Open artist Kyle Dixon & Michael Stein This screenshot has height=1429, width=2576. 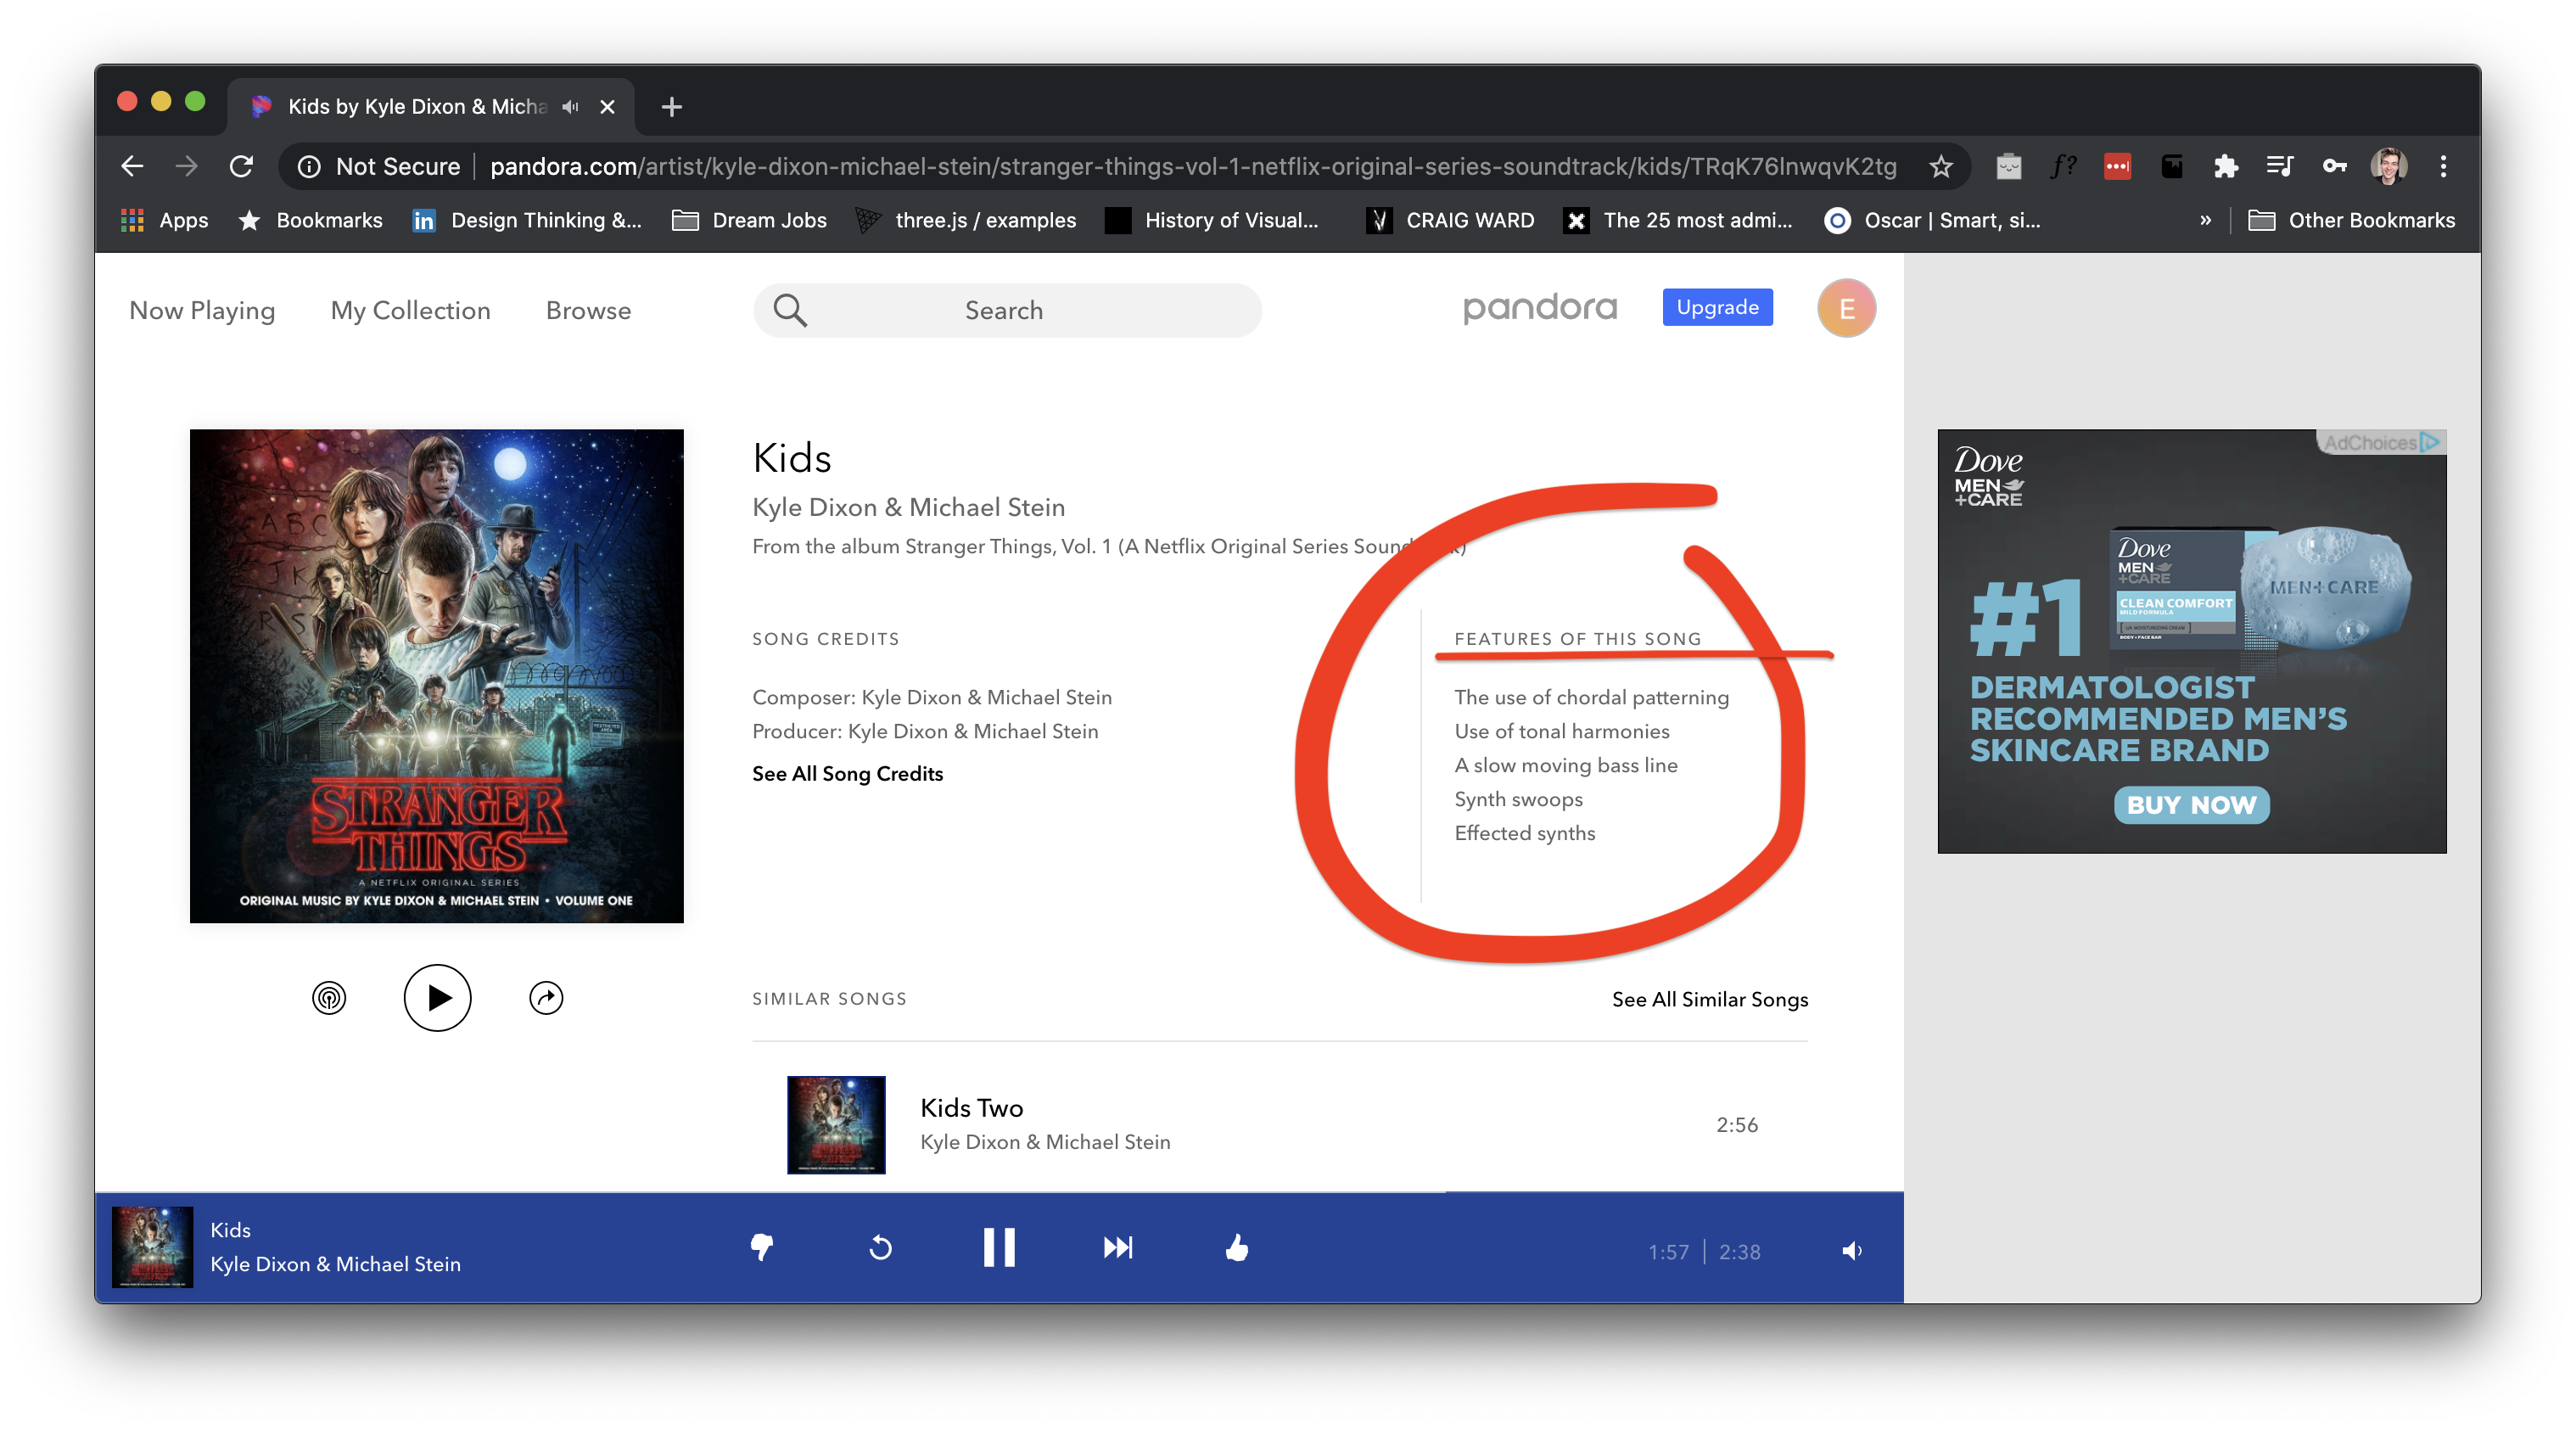click(908, 508)
